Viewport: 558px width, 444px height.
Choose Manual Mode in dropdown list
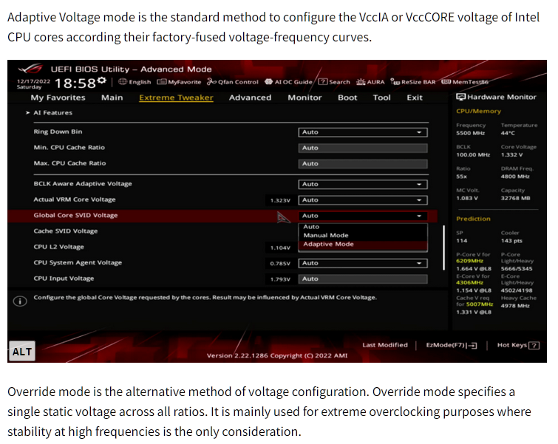[x=363, y=235]
